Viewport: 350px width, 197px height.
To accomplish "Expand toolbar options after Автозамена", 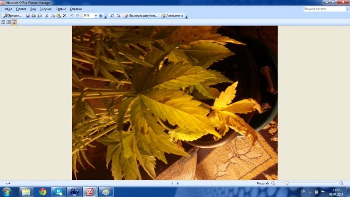I will 187,16.
